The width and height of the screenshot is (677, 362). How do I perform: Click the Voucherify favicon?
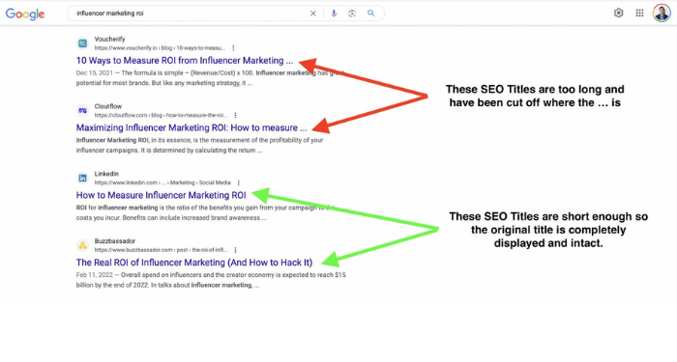click(x=82, y=43)
